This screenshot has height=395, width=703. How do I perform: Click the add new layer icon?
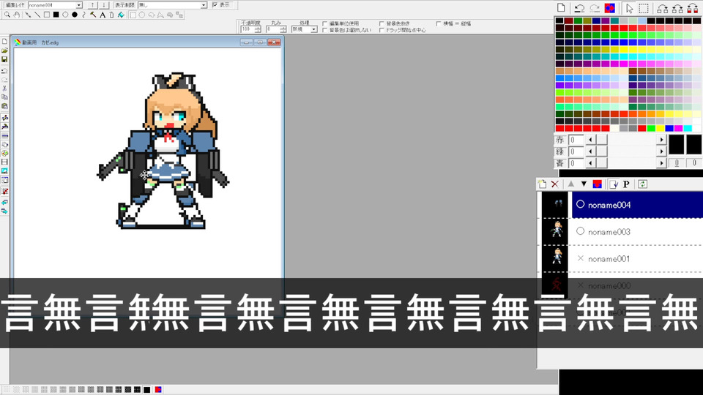542,184
